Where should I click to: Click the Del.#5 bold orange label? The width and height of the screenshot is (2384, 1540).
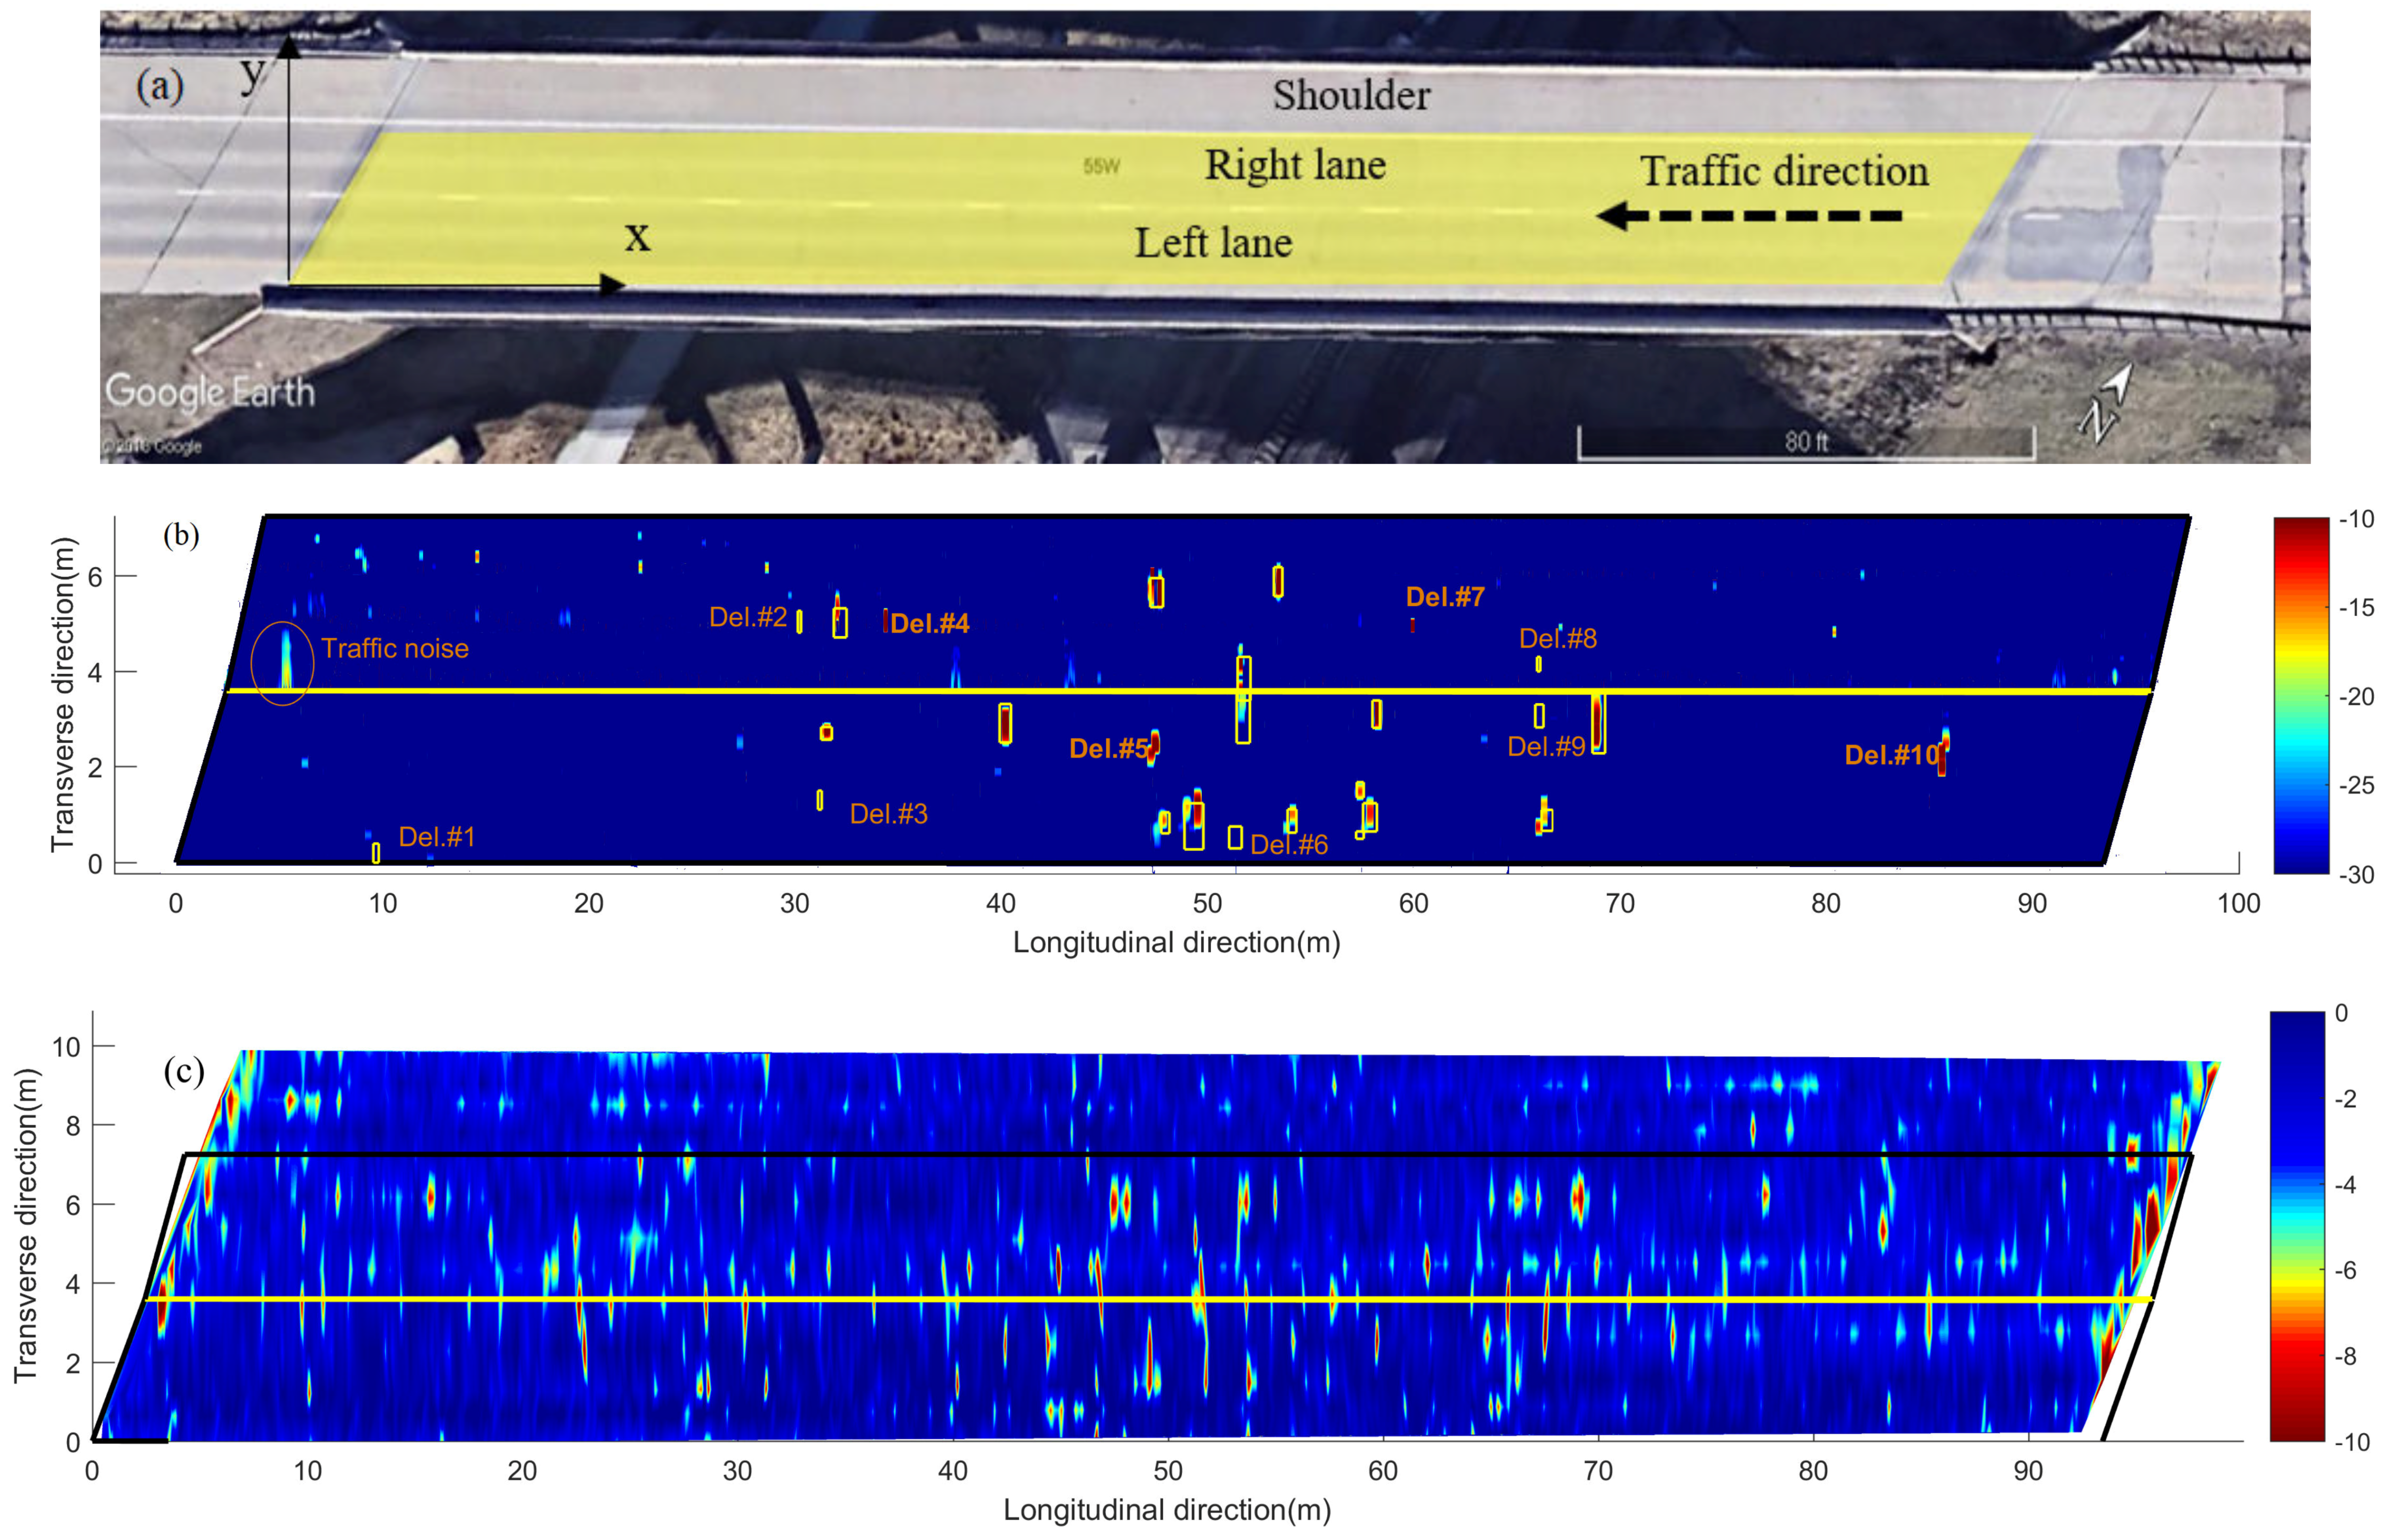[x=1108, y=749]
